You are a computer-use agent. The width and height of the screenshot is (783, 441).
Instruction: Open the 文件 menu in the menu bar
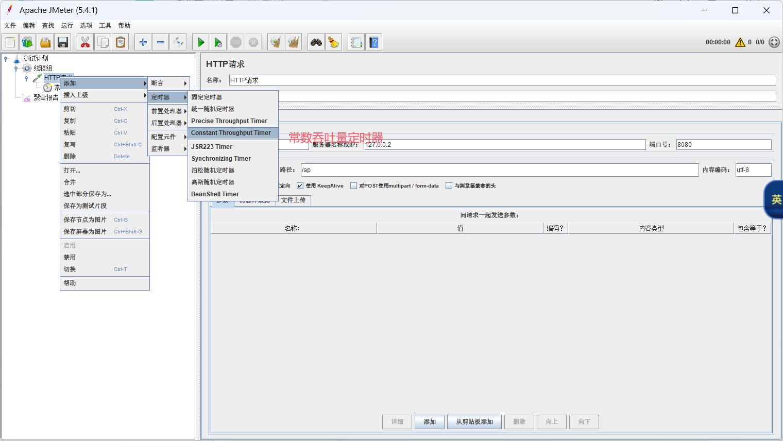[10, 25]
